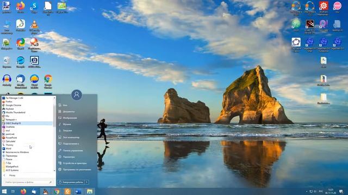Expand the 7-Zip folder in programs list

[x=27, y=163]
